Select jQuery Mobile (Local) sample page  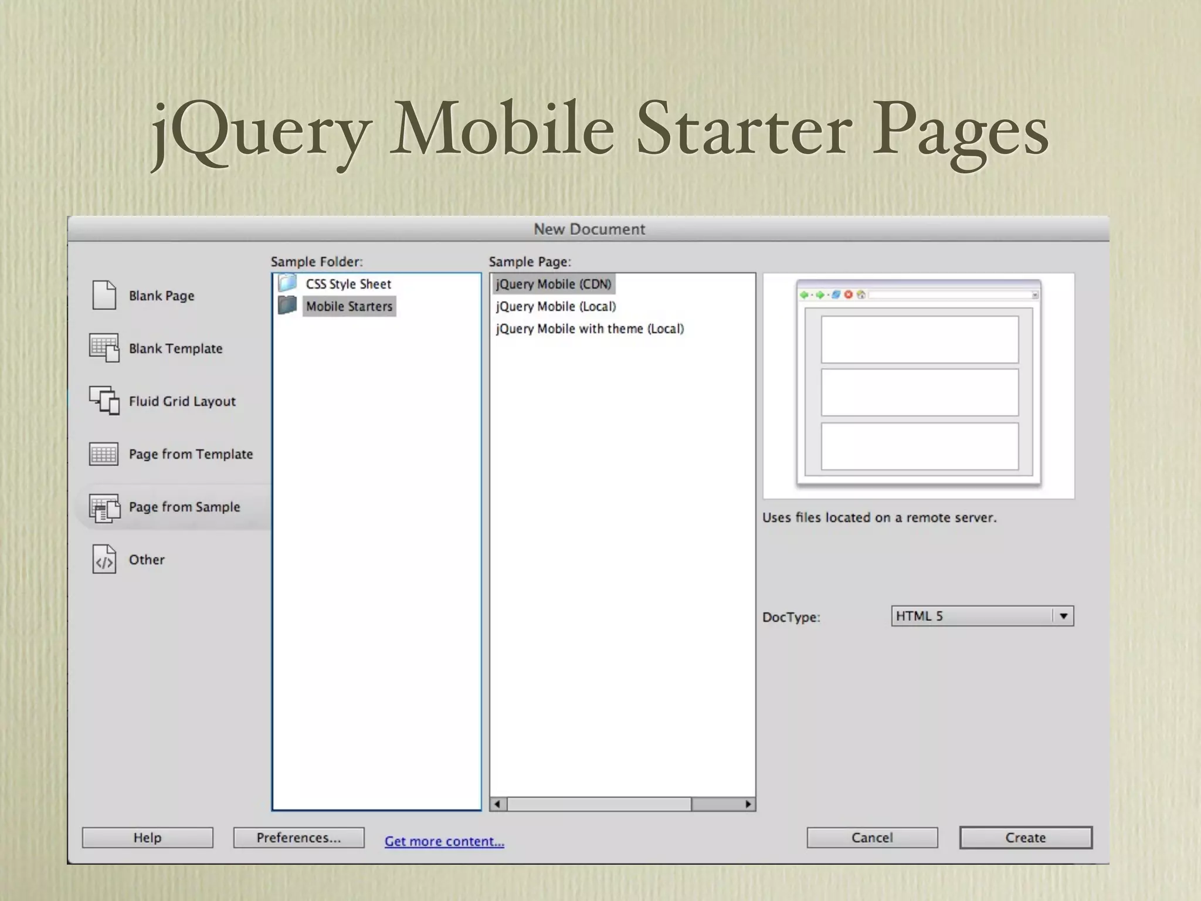tap(555, 306)
